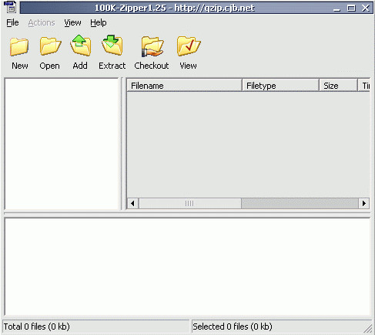This screenshot has height=335, width=375.
Task: Click the 'Selected 0 files (0 kb)' status text
Action: pyautogui.click(x=233, y=327)
